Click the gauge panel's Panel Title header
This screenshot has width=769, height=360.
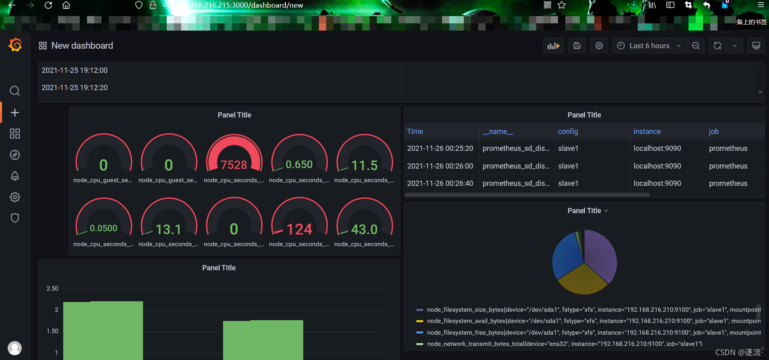point(234,115)
